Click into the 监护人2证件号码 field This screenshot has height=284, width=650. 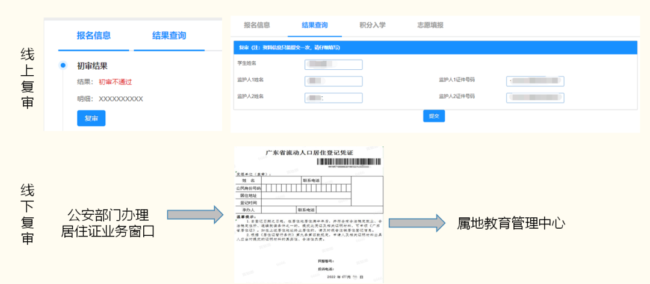coord(534,97)
